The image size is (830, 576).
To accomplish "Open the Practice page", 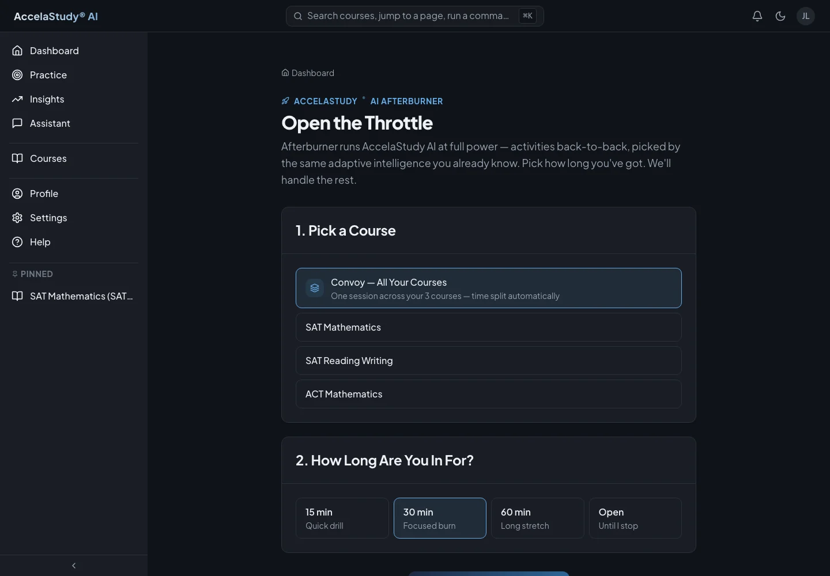I will [x=74, y=75].
